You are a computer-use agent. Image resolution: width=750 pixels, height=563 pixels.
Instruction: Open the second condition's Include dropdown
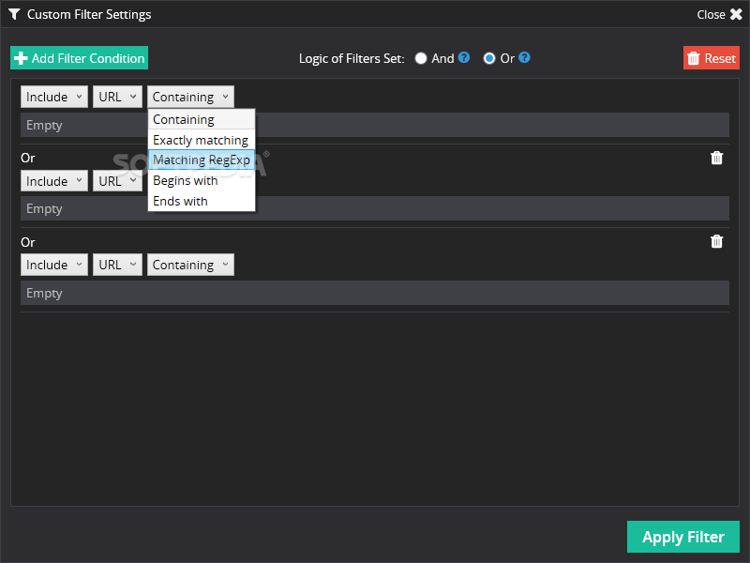(54, 181)
